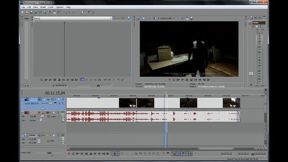Open the video track compositing mode icon
Viewport: 288px width, 162px height.
pyautogui.click(x=55, y=103)
